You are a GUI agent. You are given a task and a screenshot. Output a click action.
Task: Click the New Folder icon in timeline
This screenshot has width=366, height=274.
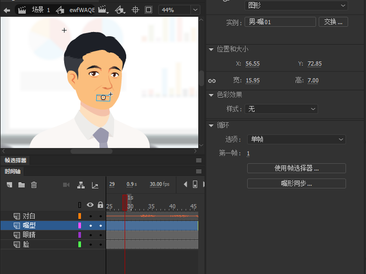pos(22,185)
